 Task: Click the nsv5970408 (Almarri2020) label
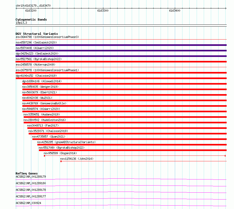click(35, 48)
